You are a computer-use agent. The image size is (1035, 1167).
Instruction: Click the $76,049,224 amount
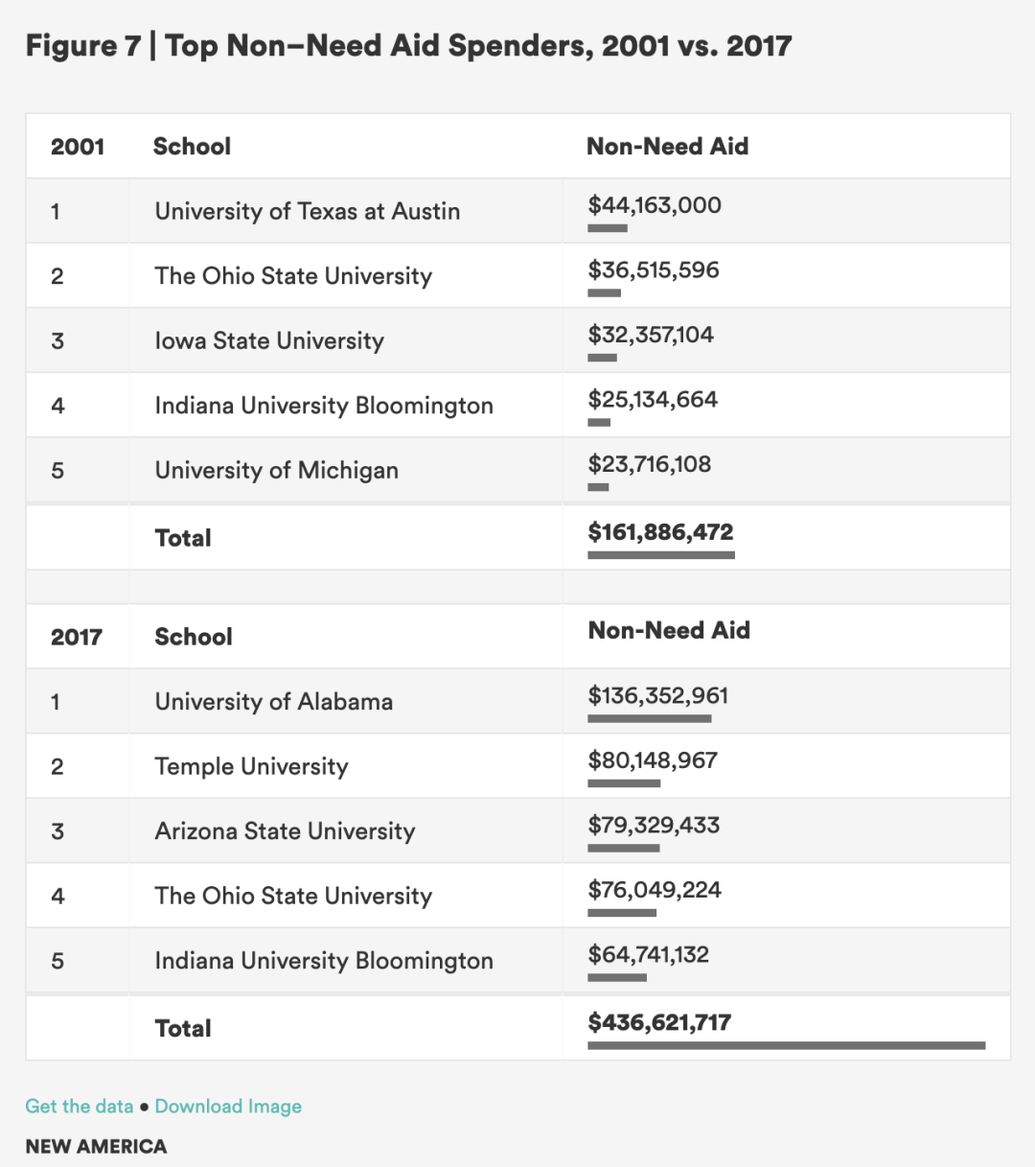point(655,889)
